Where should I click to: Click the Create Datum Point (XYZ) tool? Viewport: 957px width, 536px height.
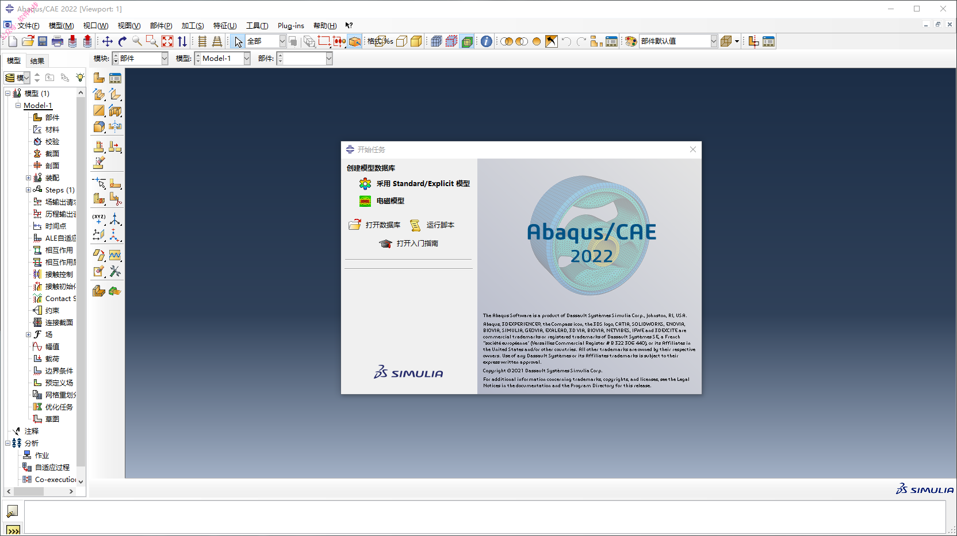coord(99,219)
